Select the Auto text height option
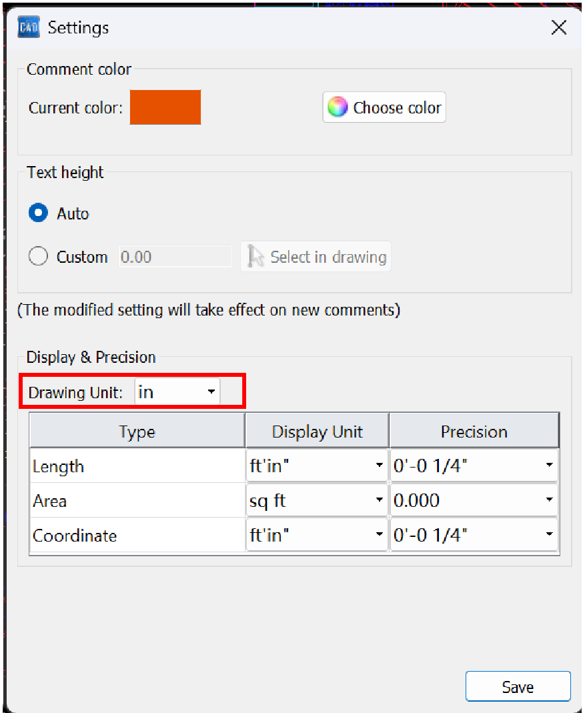This screenshot has height=713, width=583. (39, 213)
